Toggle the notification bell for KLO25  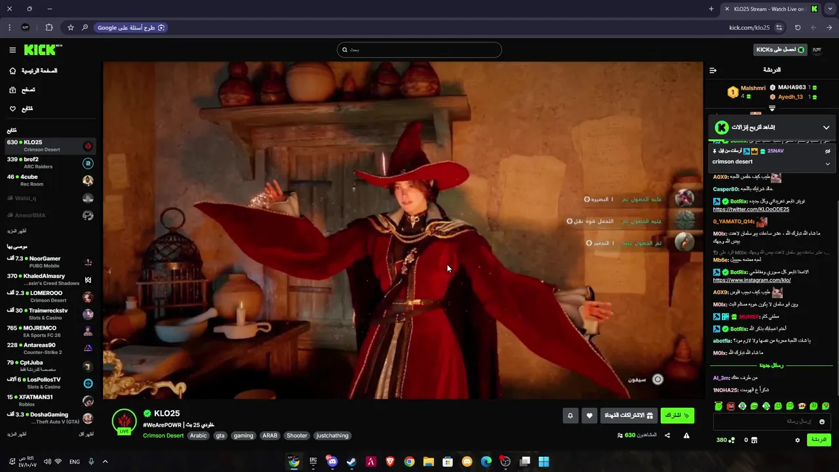tap(570, 416)
